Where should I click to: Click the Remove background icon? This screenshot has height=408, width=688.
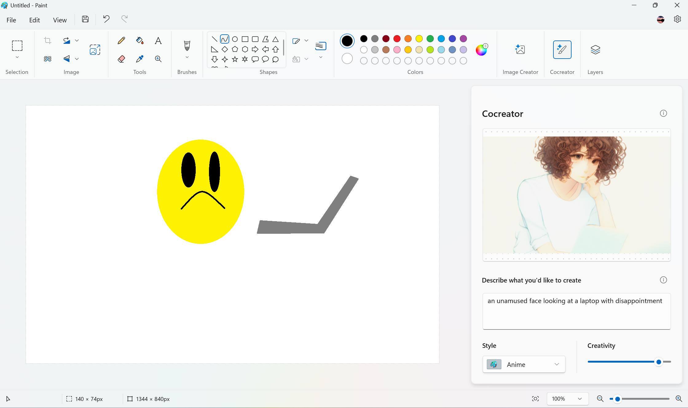click(47, 59)
